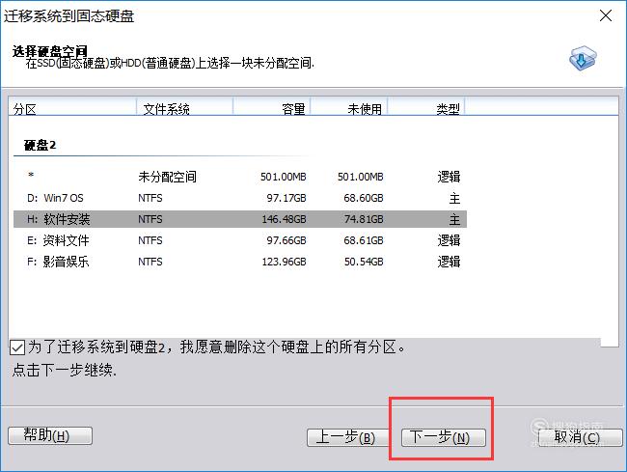Go back with 上一步(B) button

point(347,437)
